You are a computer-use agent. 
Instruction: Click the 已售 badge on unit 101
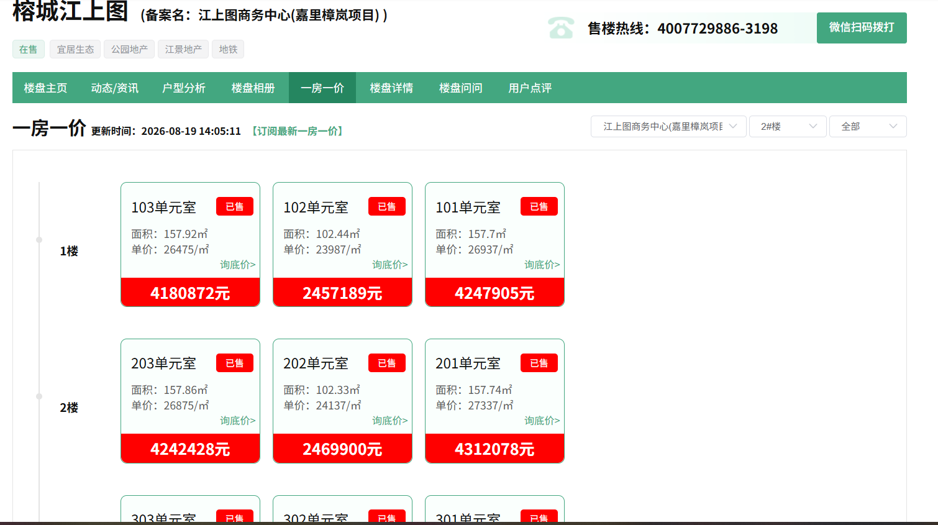[539, 206]
